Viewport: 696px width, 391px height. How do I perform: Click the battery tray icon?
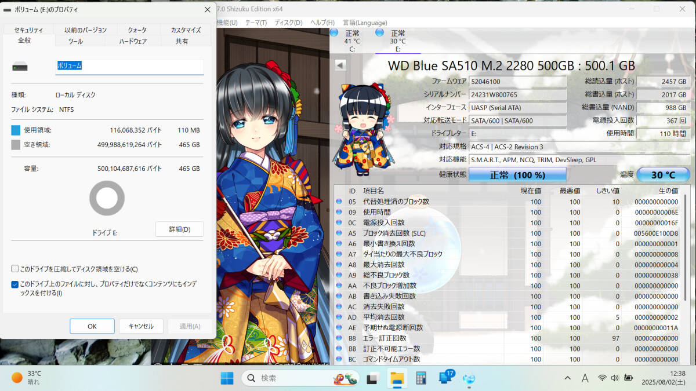(x=628, y=378)
